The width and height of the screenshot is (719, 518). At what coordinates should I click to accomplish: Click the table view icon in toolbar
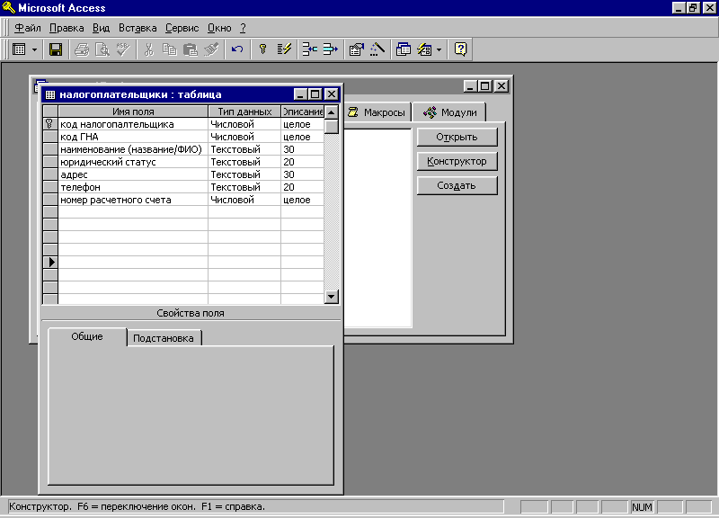(x=19, y=49)
